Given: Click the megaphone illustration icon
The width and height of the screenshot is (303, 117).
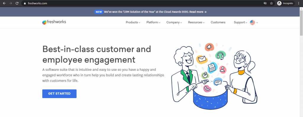Looking at the screenshot, I should pyautogui.click(x=209, y=47).
